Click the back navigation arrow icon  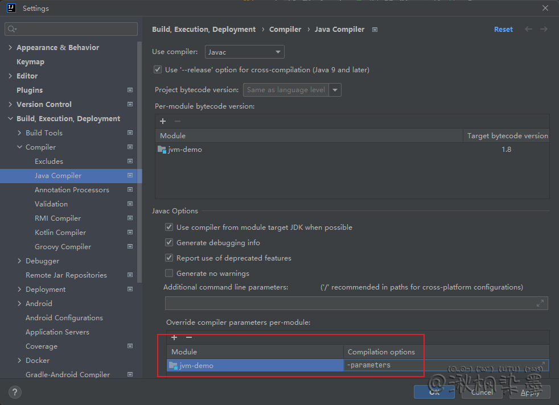[529, 29]
